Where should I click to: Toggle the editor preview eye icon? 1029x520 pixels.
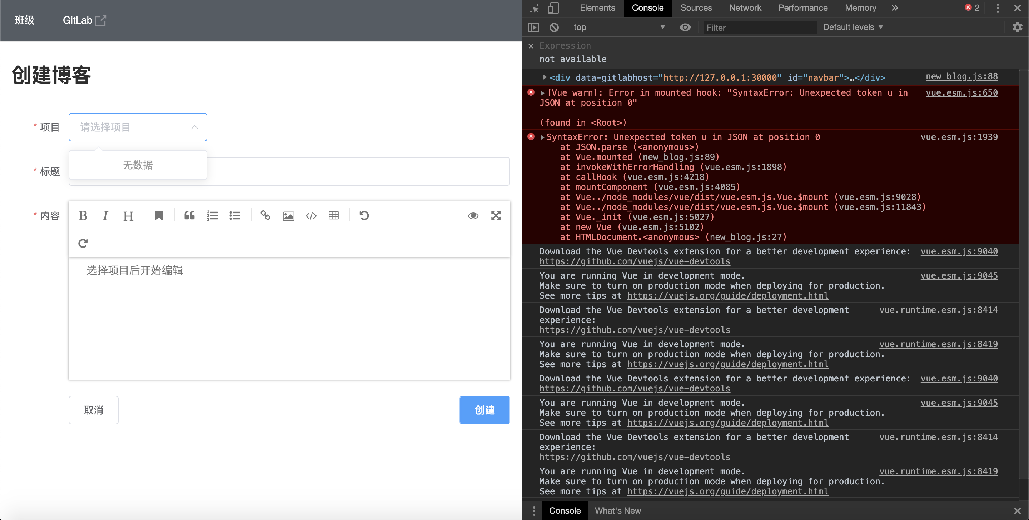tap(473, 216)
